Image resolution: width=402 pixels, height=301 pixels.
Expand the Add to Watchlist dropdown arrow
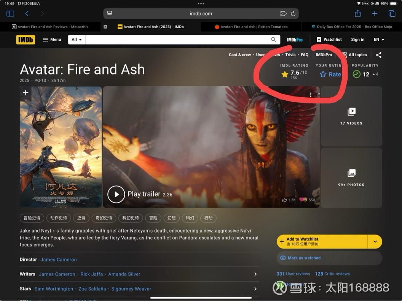375,242
